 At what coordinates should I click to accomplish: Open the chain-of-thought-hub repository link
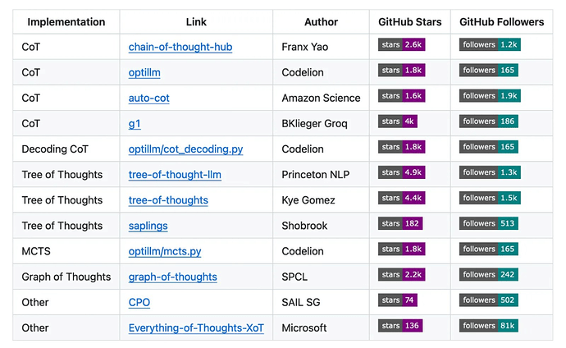tap(180, 47)
